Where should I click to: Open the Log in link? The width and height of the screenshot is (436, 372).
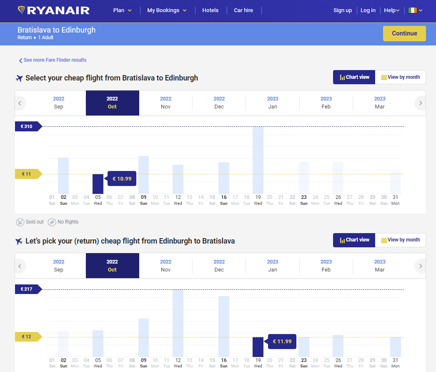point(368,10)
